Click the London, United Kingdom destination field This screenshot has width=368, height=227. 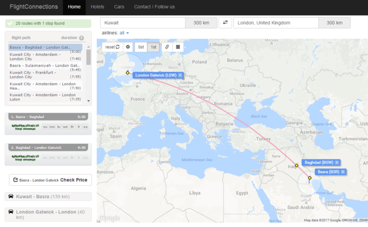(276, 23)
